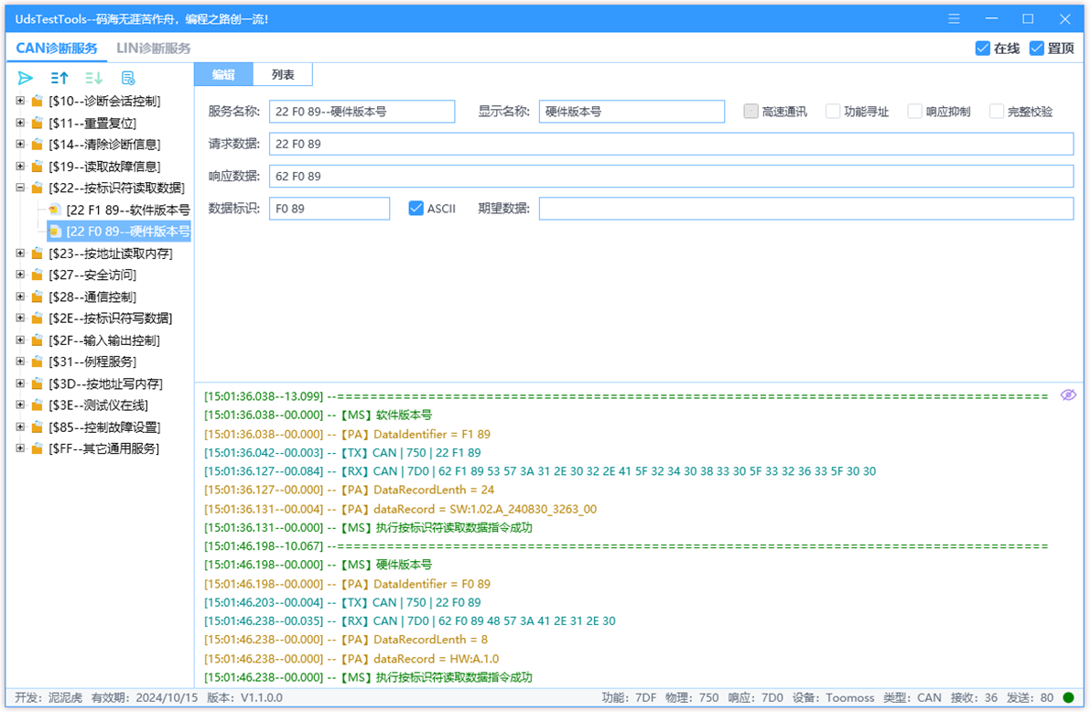
Task: Click the 数据标识 input field
Action: coord(329,208)
